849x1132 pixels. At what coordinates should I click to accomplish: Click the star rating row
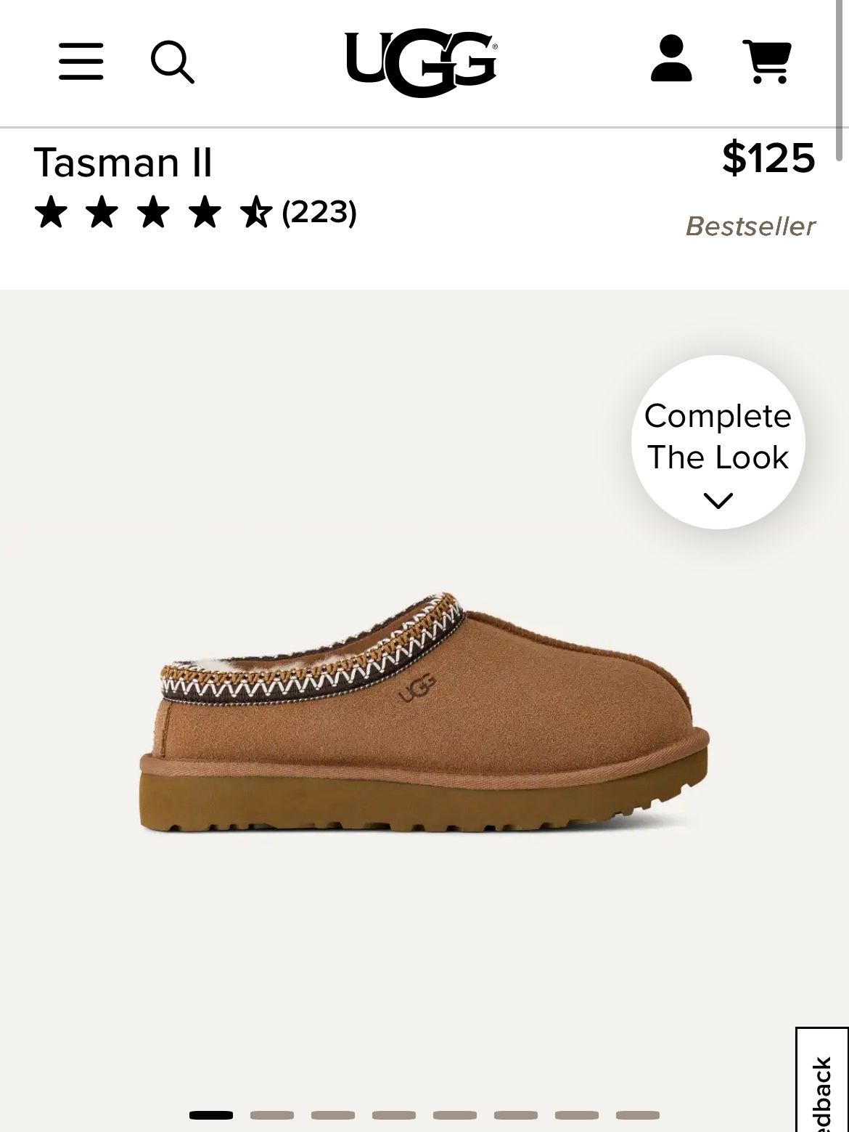tap(152, 213)
